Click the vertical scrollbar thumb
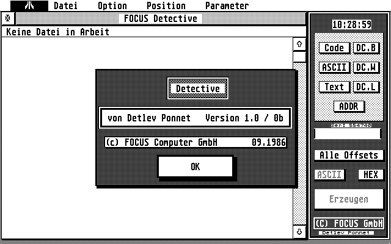The height and width of the screenshot is (244, 391). point(299,57)
